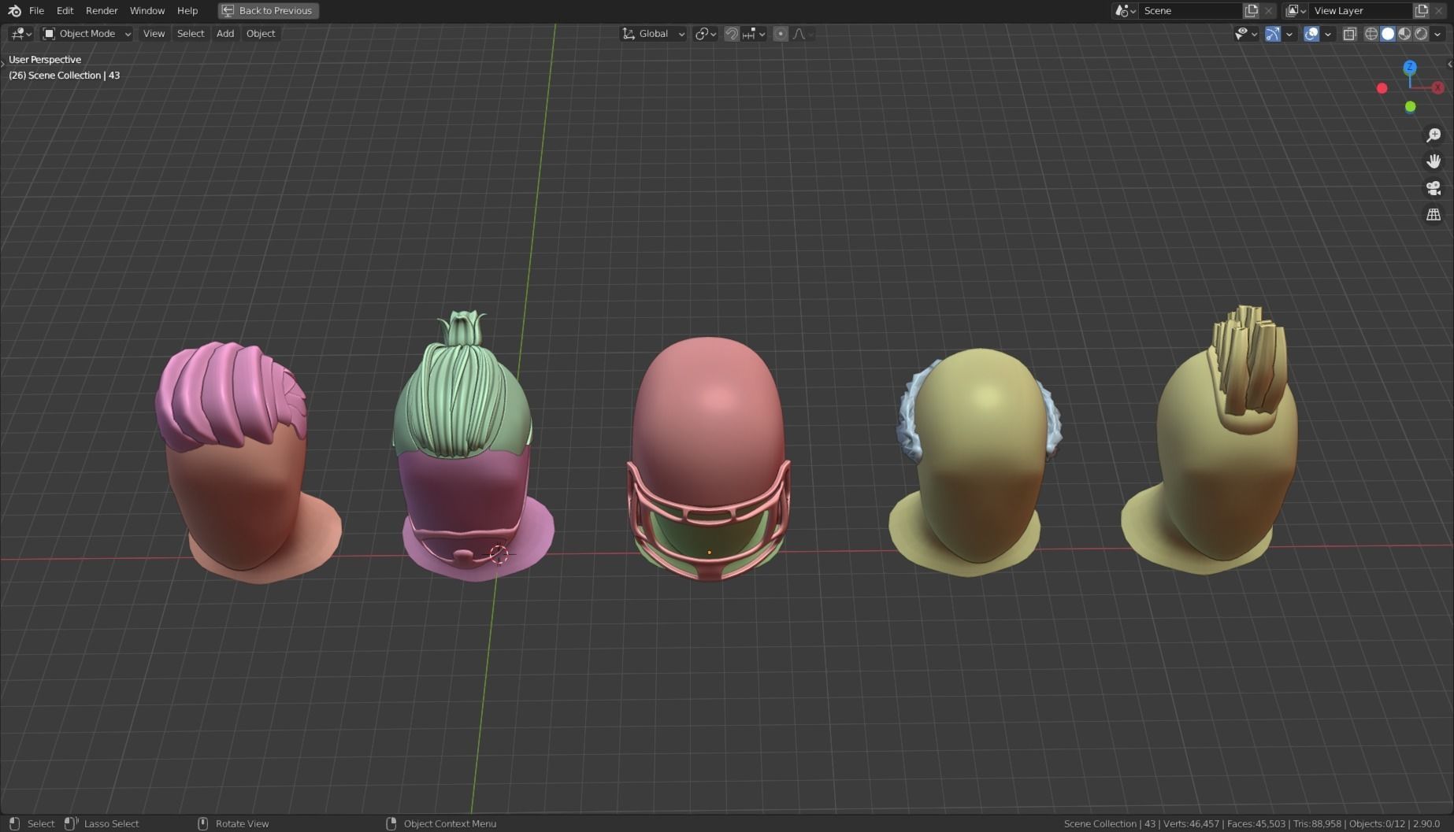The image size is (1454, 832).
Task: Open the overlays options dropdown arrow
Action: [x=1328, y=34]
